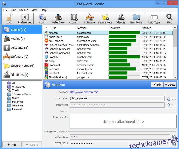Open the Backup menu

(x=23, y=10)
